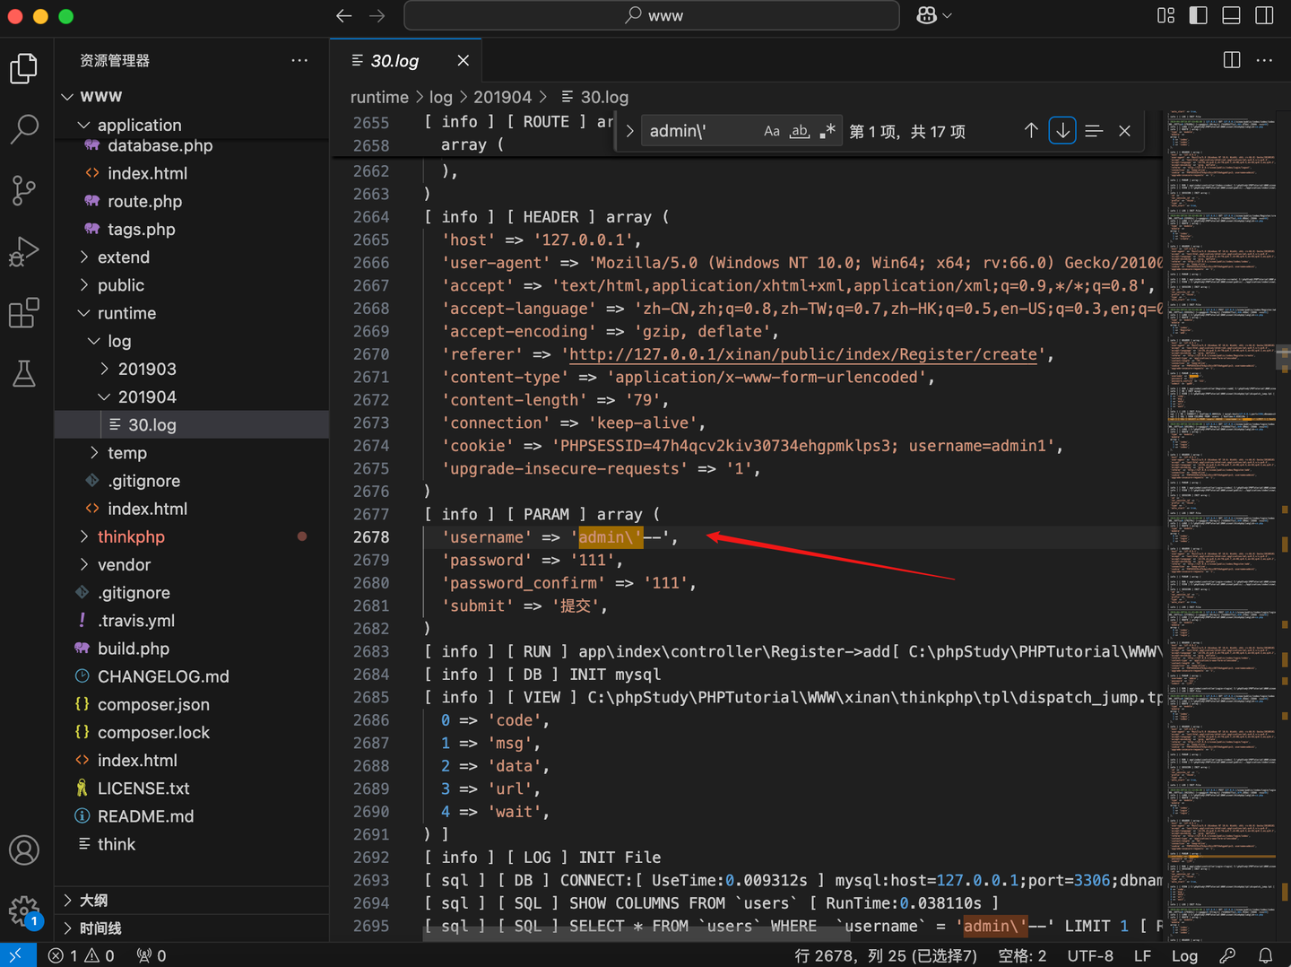Enable case-sensitive matching in find widget

[x=772, y=130]
